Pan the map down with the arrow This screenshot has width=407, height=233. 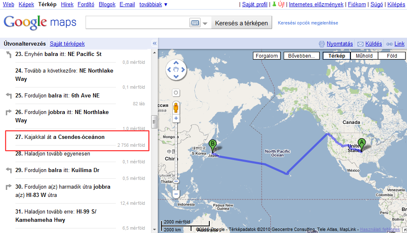coord(176,76)
